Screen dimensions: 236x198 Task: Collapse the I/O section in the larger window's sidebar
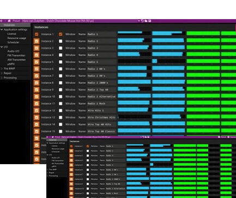pyautogui.click(x=2, y=47)
